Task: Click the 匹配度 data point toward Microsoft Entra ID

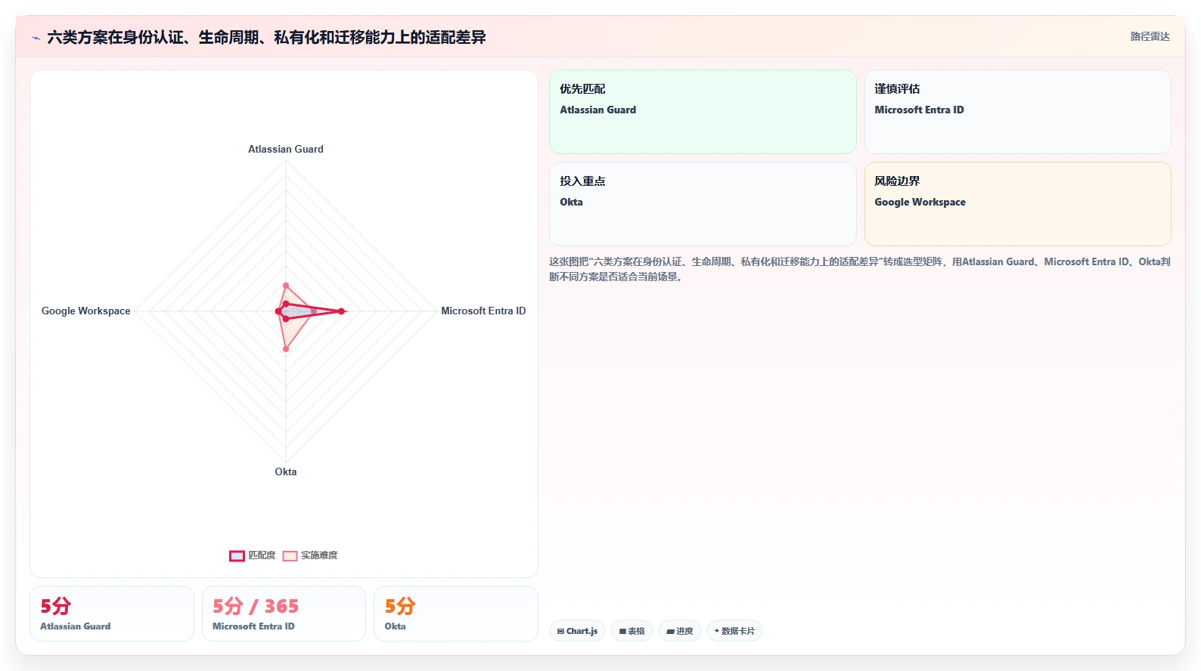Action: point(341,311)
